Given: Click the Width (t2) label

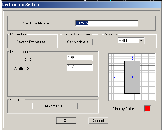Looking at the screenshot, I should tap(22, 69).
